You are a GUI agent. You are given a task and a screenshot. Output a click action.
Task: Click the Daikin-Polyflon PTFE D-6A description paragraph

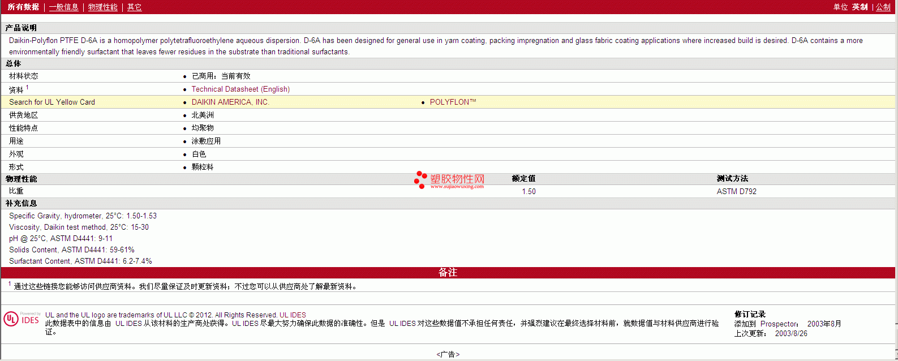click(436, 46)
